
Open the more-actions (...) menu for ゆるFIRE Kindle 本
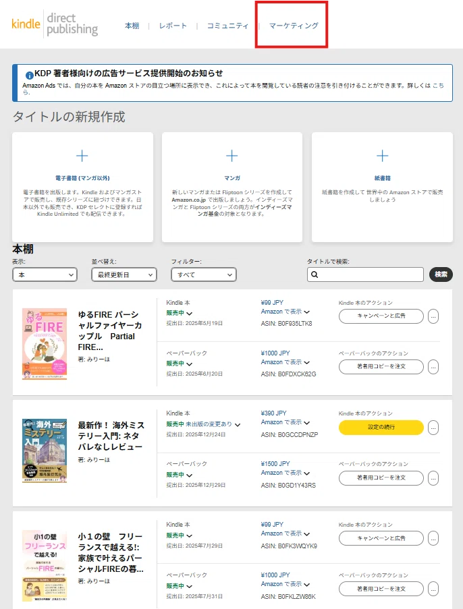(433, 316)
